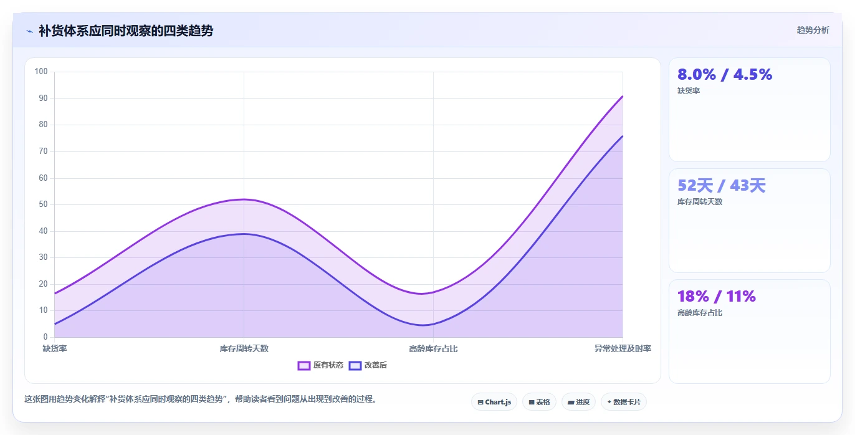Click the Chart.js tag
The width and height of the screenshot is (855, 435).
tap(494, 402)
